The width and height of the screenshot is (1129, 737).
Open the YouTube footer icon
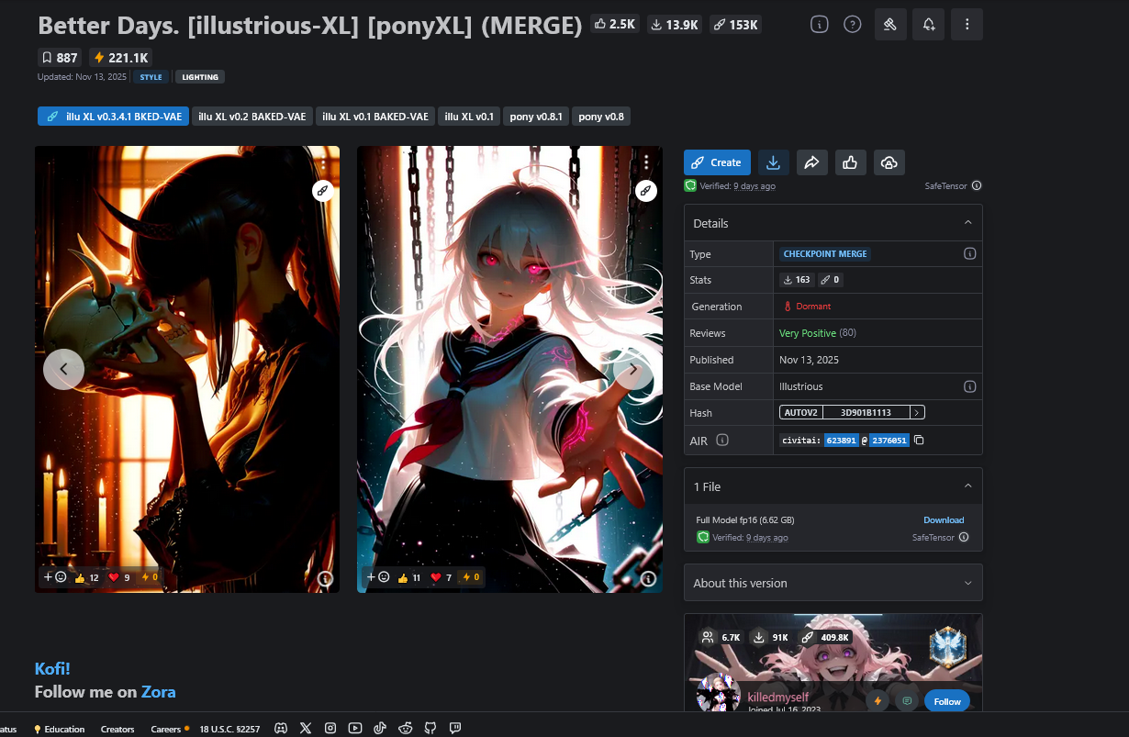click(x=355, y=729)
